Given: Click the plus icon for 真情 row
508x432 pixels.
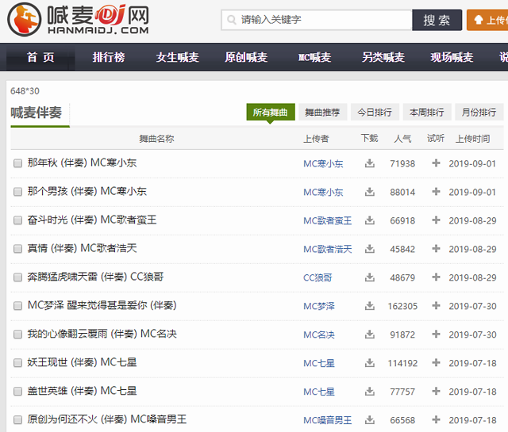Looking at the screenshot, I should coord(436,249).
